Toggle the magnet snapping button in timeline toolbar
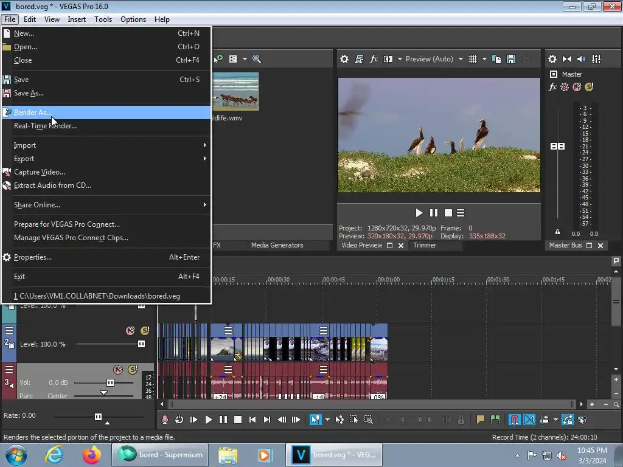Image resolution: width=623 pixels, height=467 pixels. (515, 420)
